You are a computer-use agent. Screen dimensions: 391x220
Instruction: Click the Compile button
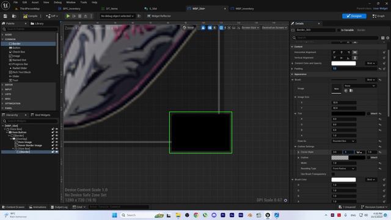pyautogui.click(x=30, y=16)
